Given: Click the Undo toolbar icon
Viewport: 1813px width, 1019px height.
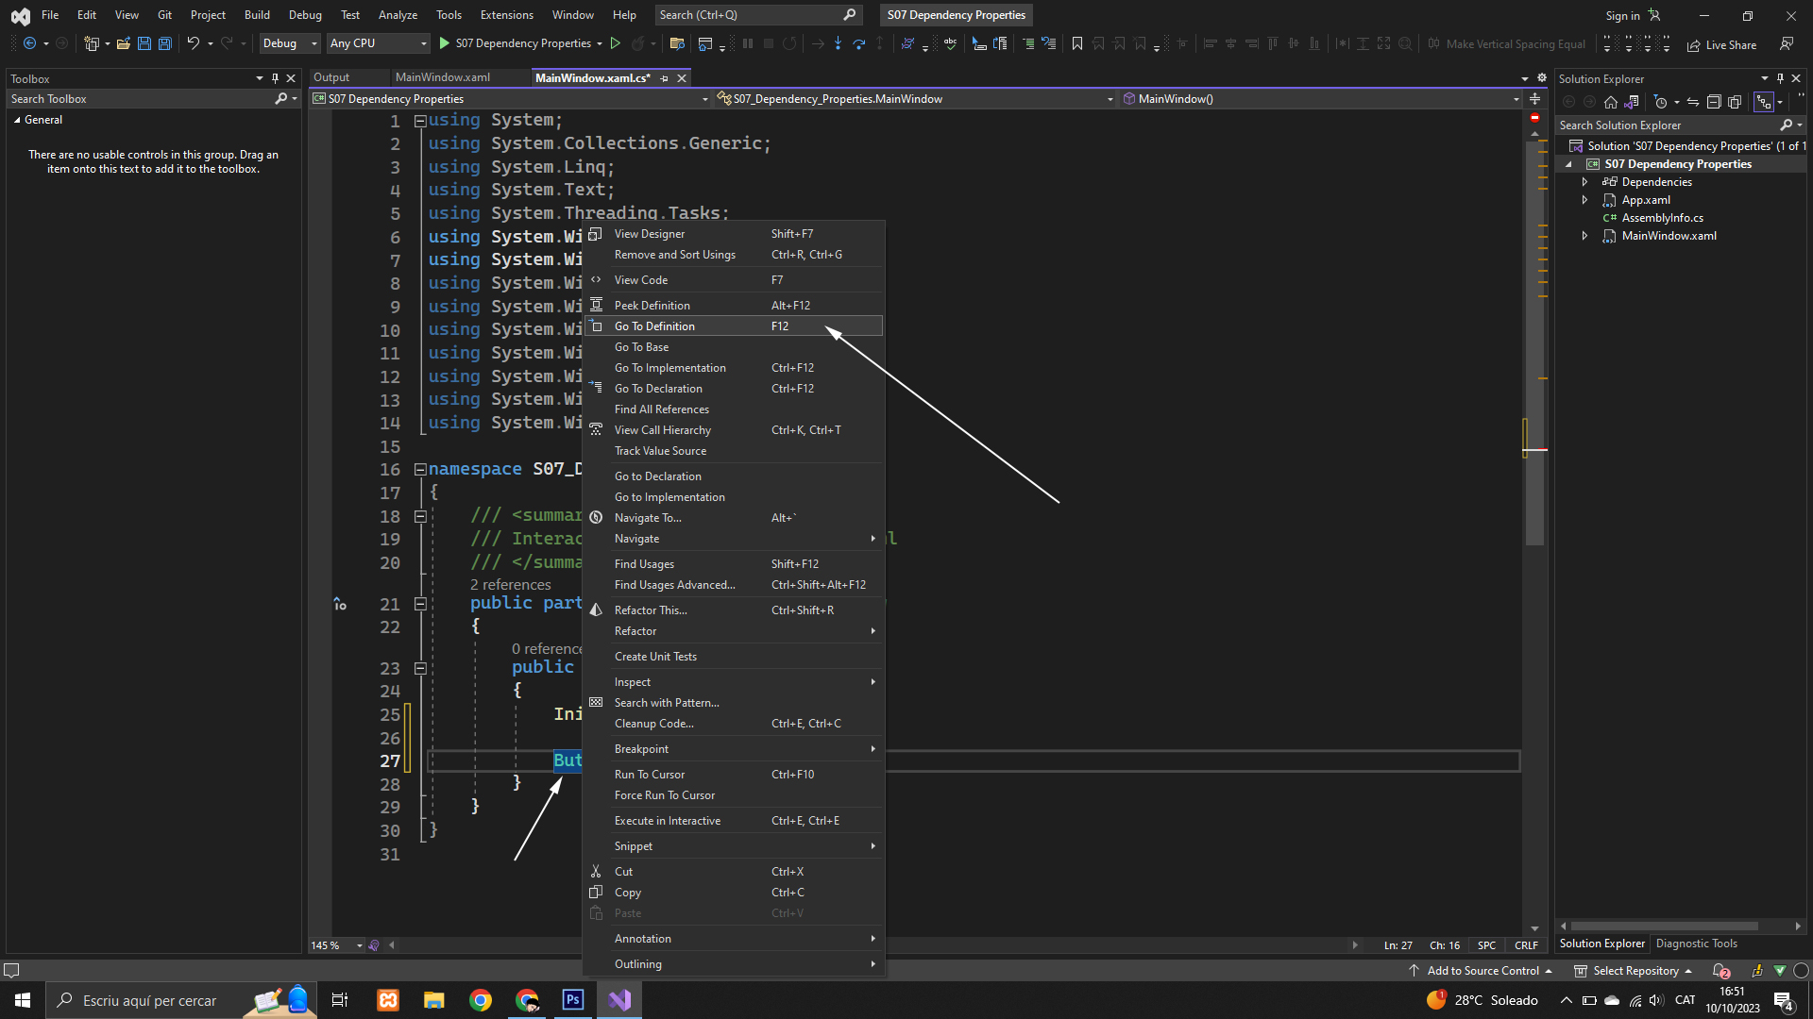Looking at the screenshot, I should (x=193, y=43).
